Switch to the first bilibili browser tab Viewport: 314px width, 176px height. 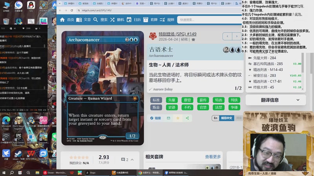(x=69, y=4)
